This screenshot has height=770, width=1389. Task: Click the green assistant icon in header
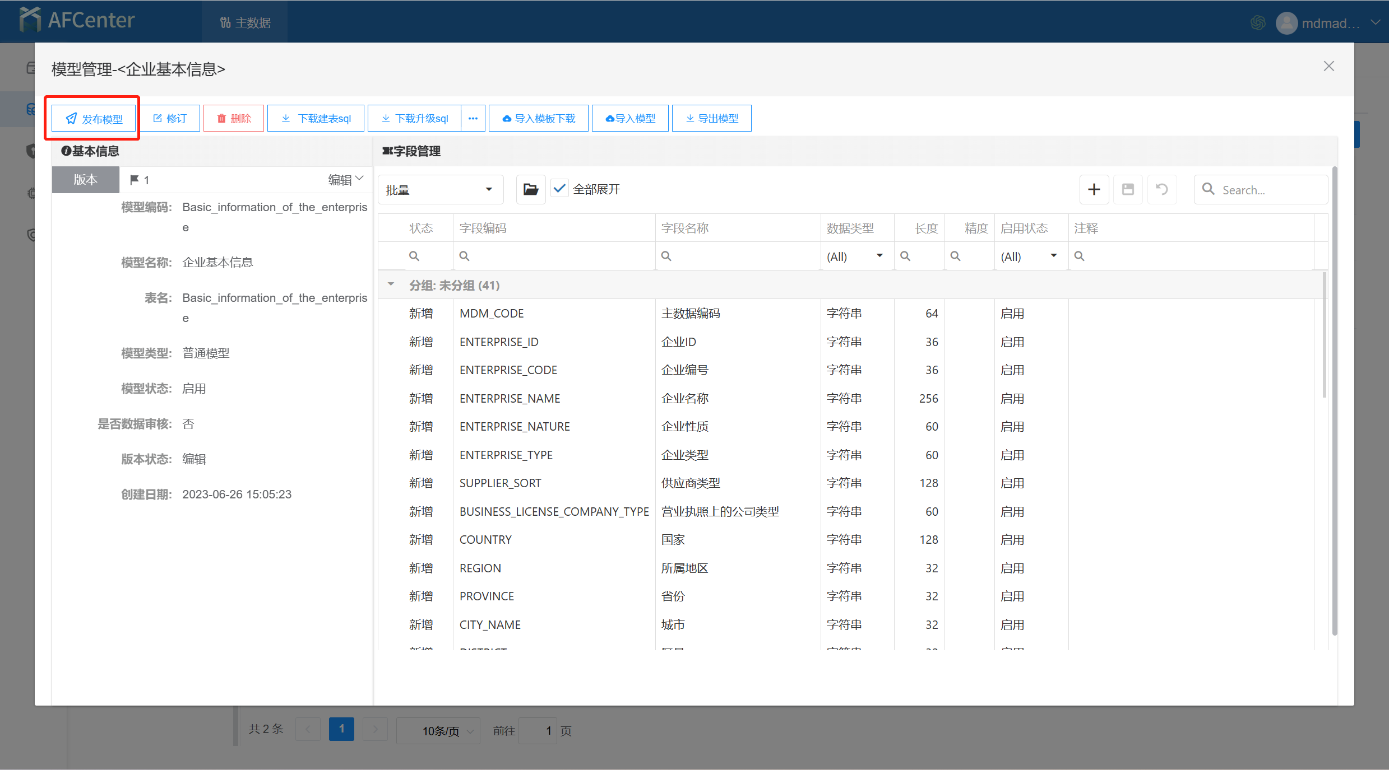click(1258, 23)
